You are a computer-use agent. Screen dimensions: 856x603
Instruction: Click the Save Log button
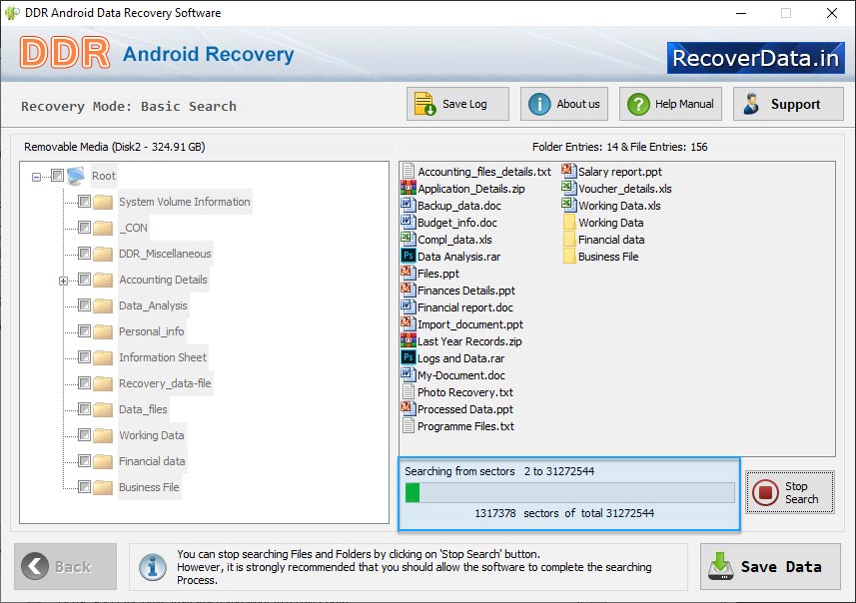point(457,104)
